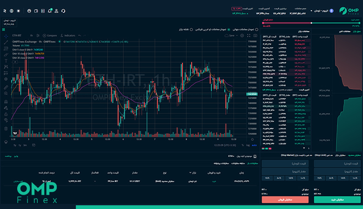Switch to the recent trades tab
This screenshot has height=209, width=363.
pos(345,32)
